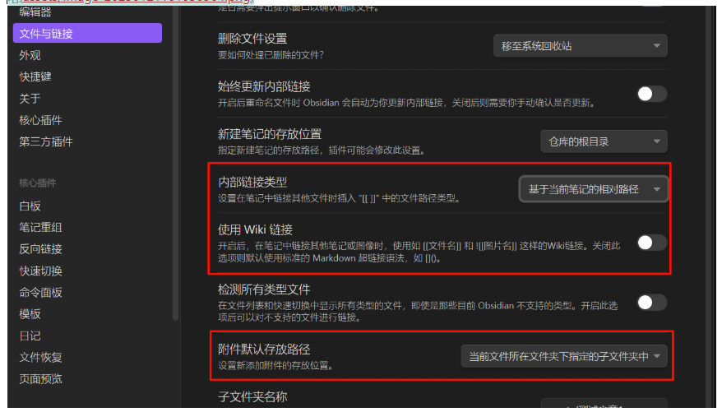The image size is (722, 412).
Task: Open 命令面板 plugin settings
Action: click(x=40, y=292)
